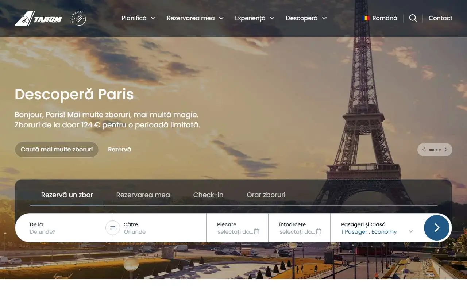Select the Rezervă un zbor tab
This screenshot has width=467, height=292.
pos(67,195)
